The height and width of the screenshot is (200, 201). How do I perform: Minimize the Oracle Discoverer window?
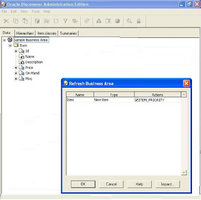coord(181,5)
